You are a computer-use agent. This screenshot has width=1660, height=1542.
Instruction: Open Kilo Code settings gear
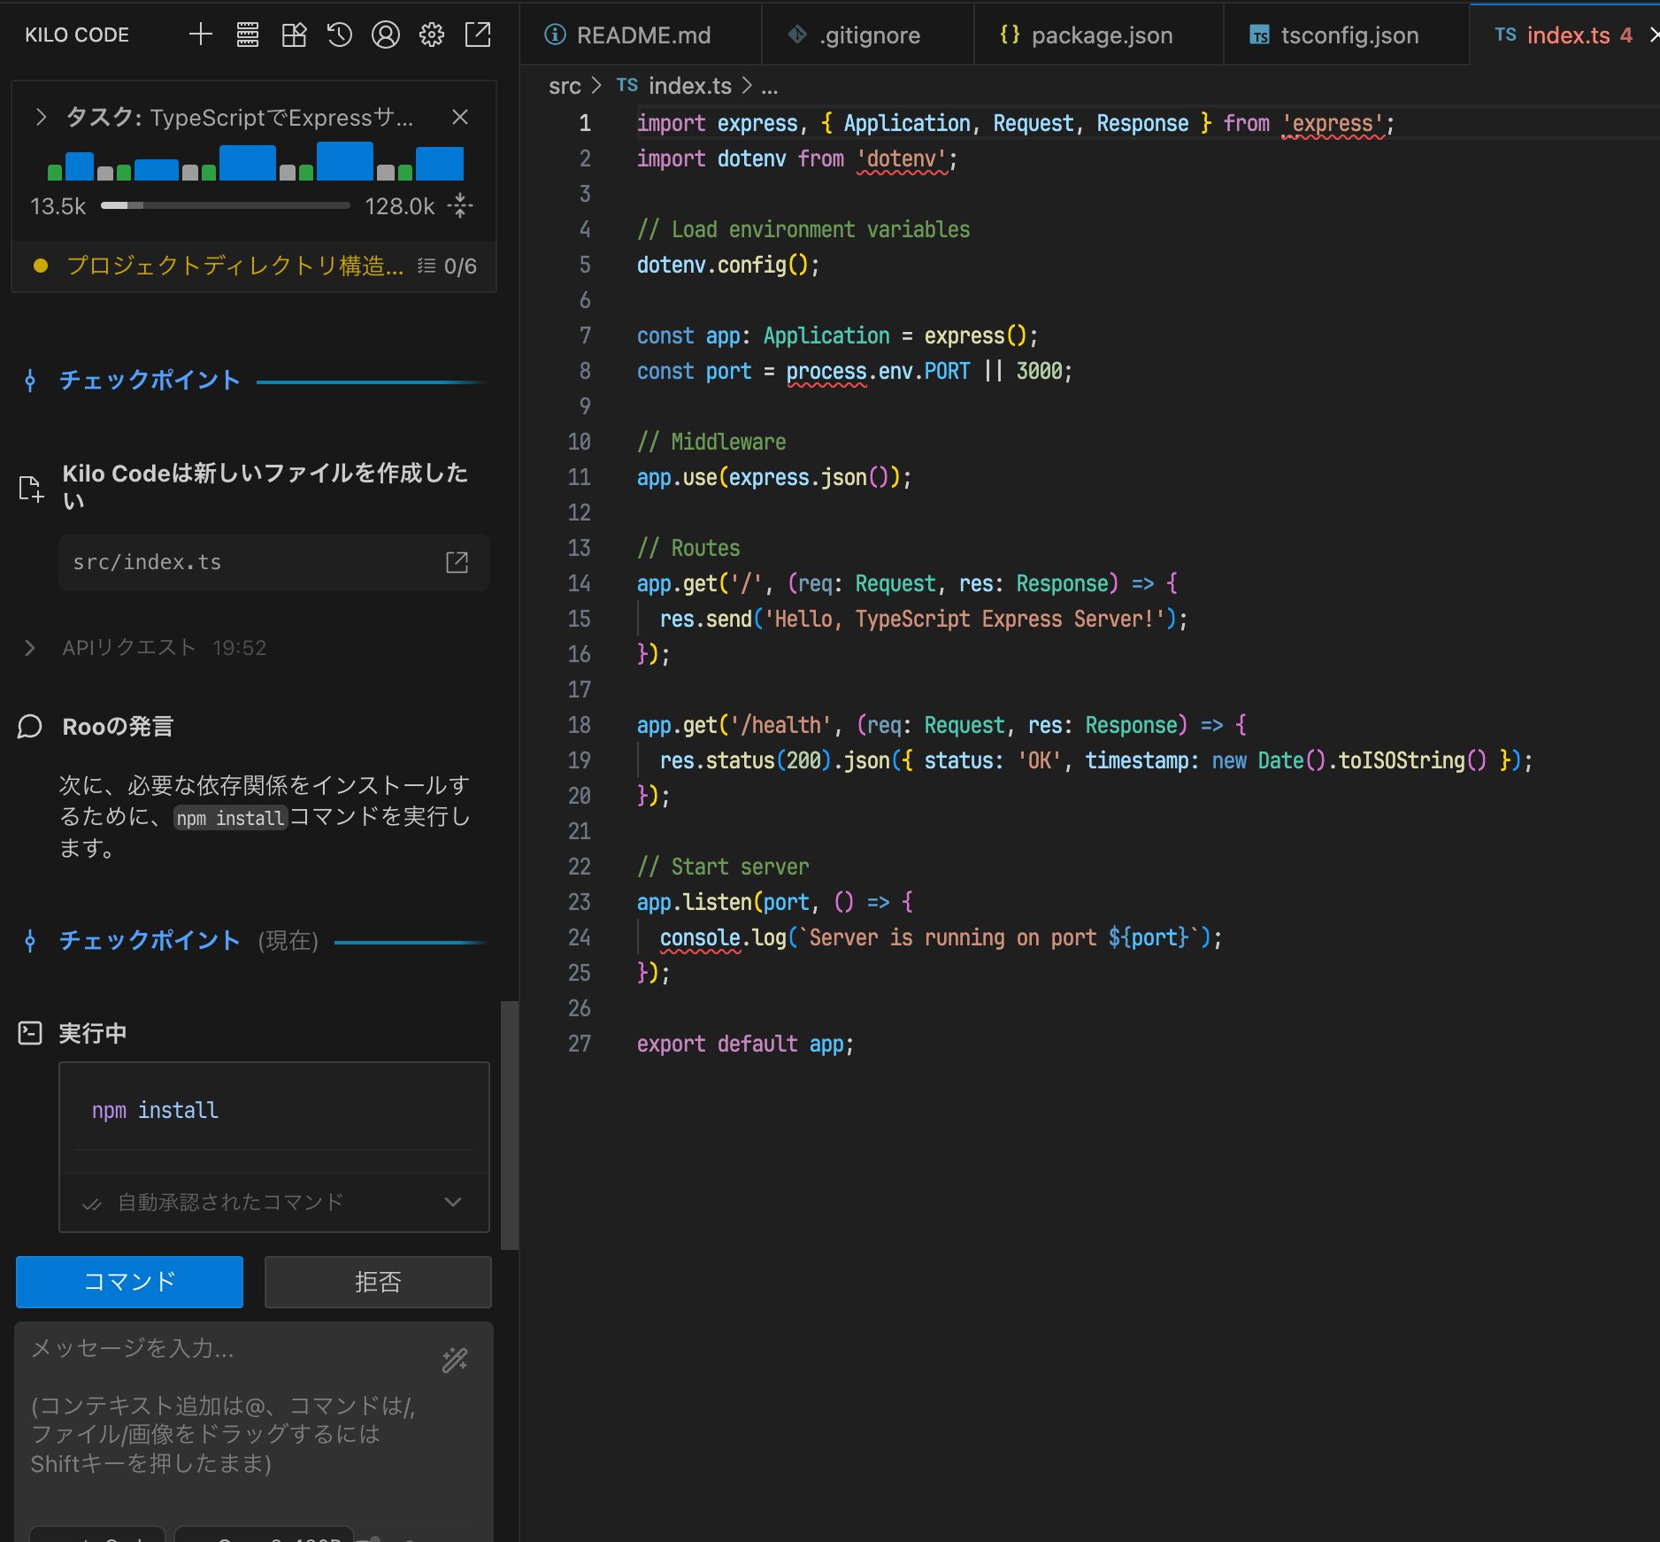point(432,35)
